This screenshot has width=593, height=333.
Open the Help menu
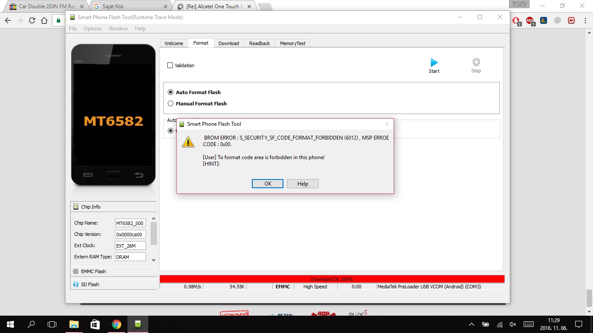point(140,29)
